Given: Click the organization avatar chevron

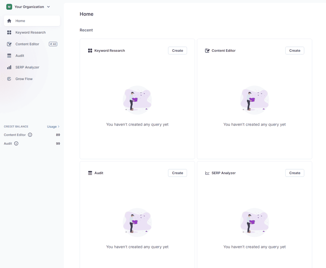Looking at the screenshot, I should point(48,6).
